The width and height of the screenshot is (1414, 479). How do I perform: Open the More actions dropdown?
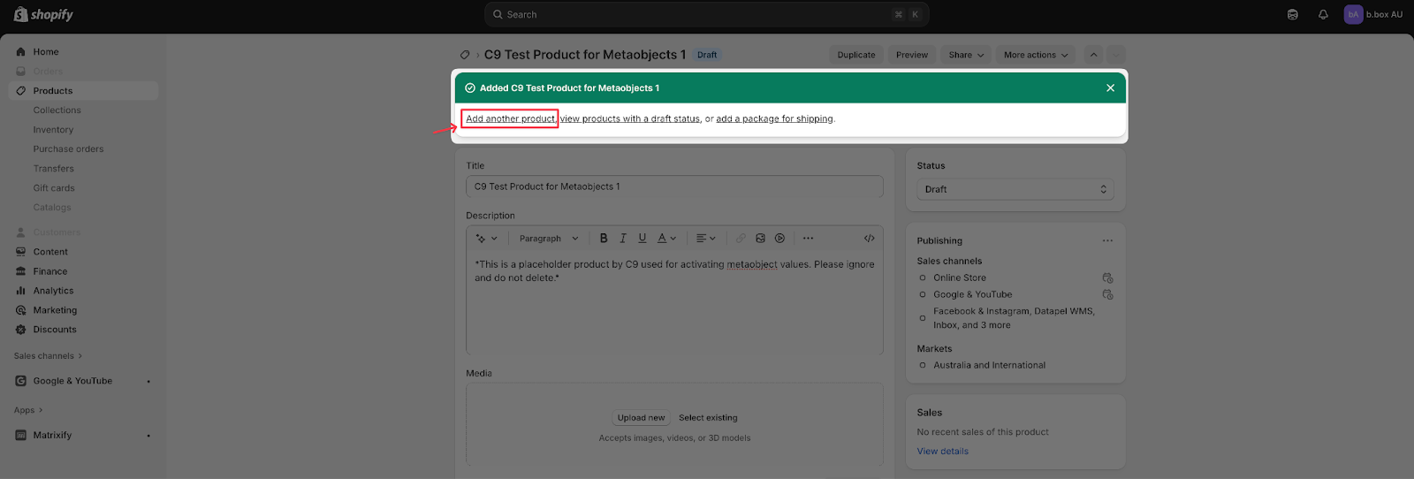1036,55
